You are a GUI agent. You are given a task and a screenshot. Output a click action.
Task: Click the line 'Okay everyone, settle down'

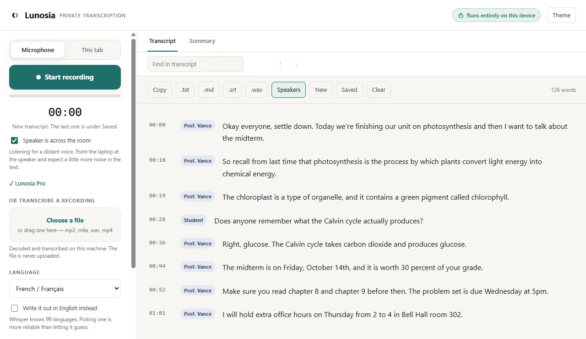coord(395,132)
